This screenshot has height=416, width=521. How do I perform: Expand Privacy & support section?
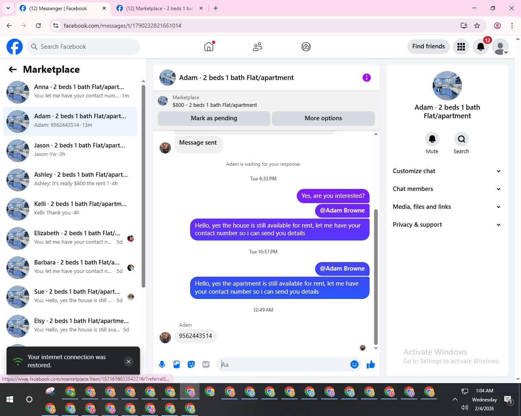click(x=447, y=225)
